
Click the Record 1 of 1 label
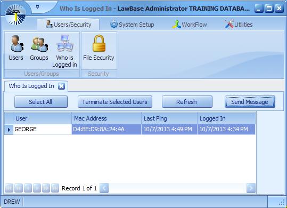click(79, 188)
